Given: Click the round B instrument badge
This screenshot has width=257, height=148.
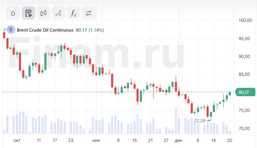Looking at the screenshot, I should [x=11, y=30].
